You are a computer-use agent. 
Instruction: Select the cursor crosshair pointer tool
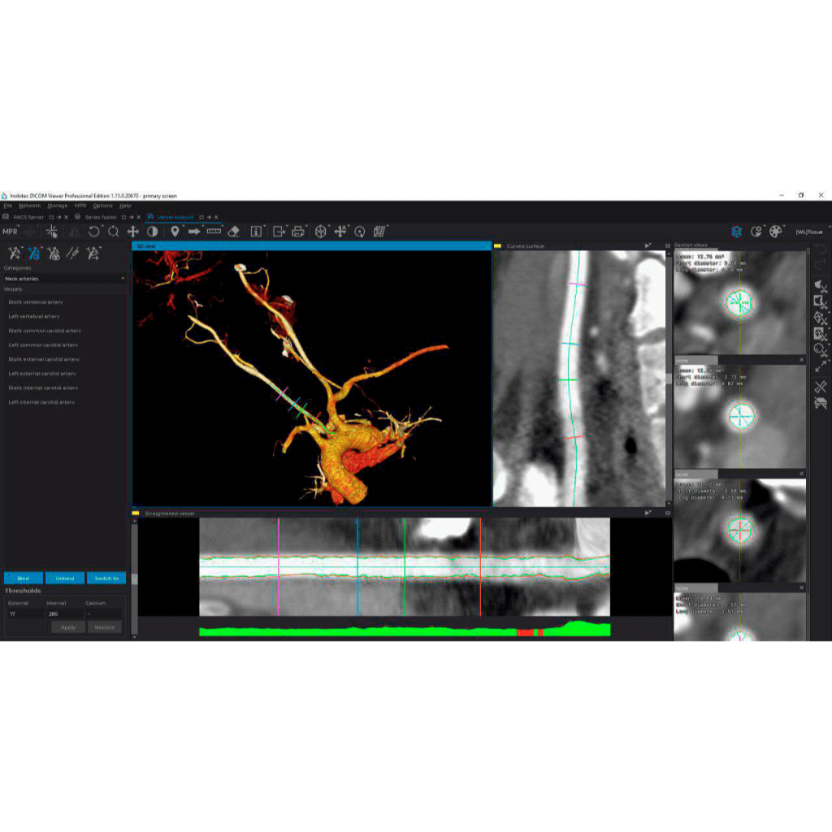51,232
